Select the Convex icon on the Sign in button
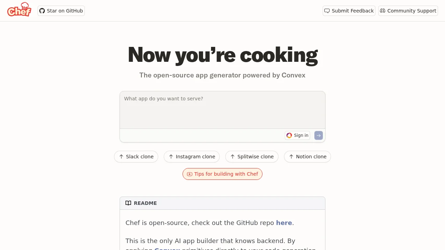This screenshot has width=445, height=250. [x=289, y=135]
